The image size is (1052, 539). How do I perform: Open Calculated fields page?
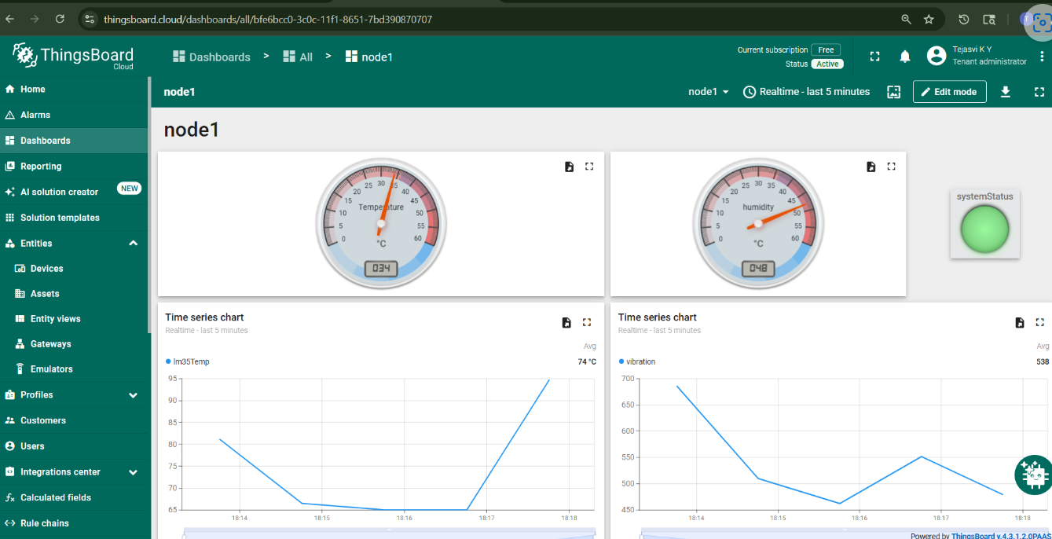[x=74, y=497]
